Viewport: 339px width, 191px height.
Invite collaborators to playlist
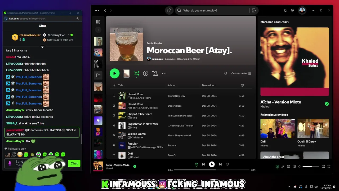point(155,73)
